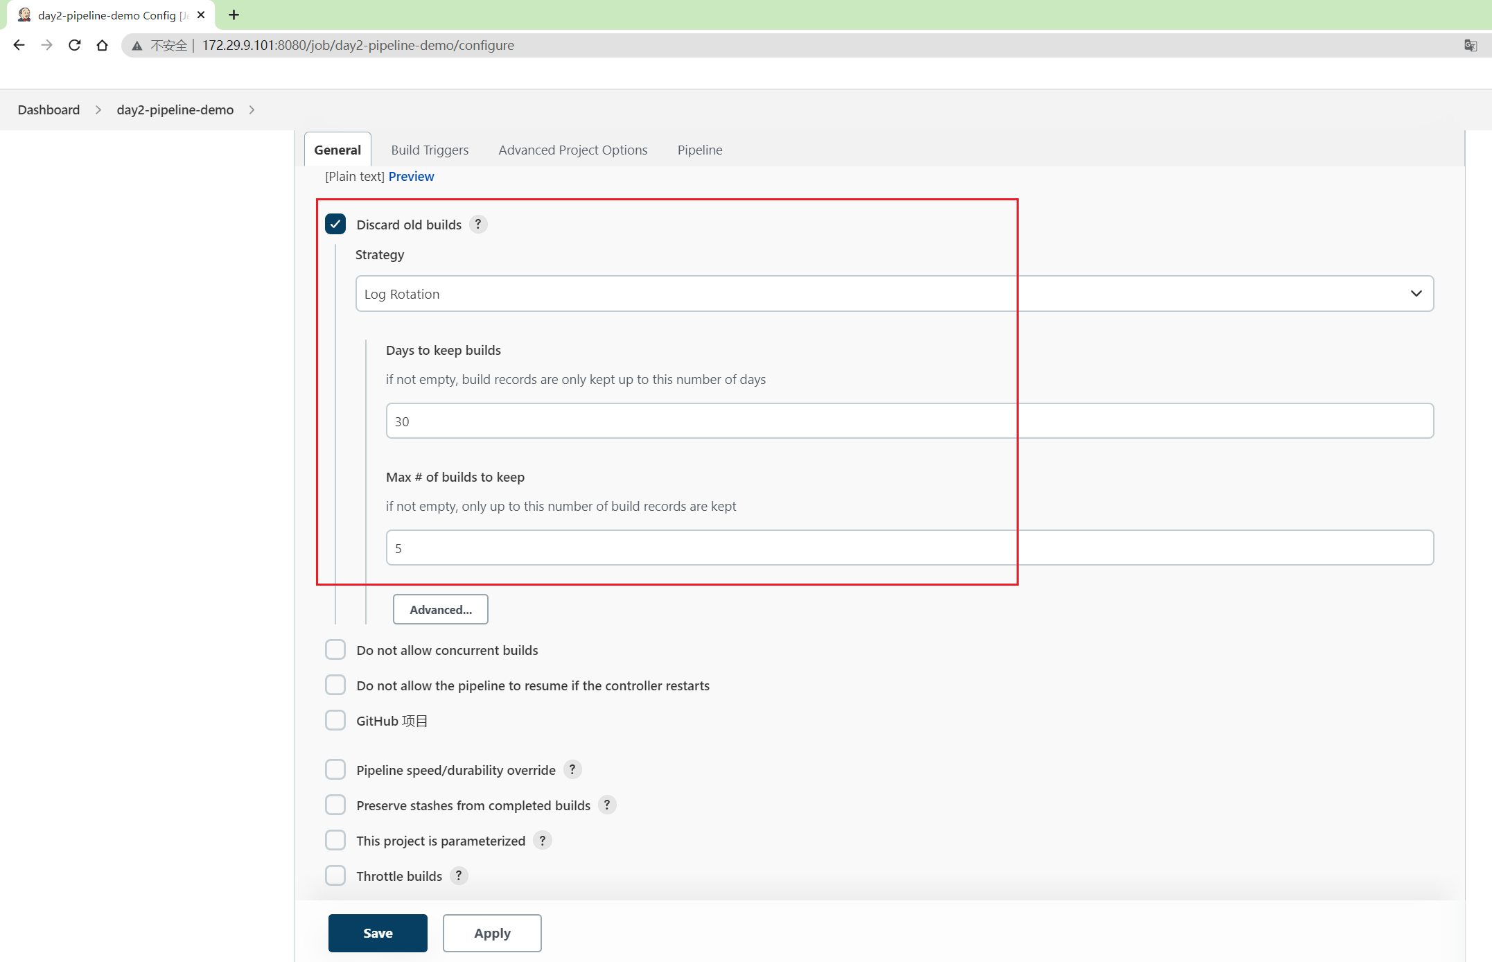Check the GitHub 项目 checkbox
Screen dimensions: 1492x962
coord(335,720)
